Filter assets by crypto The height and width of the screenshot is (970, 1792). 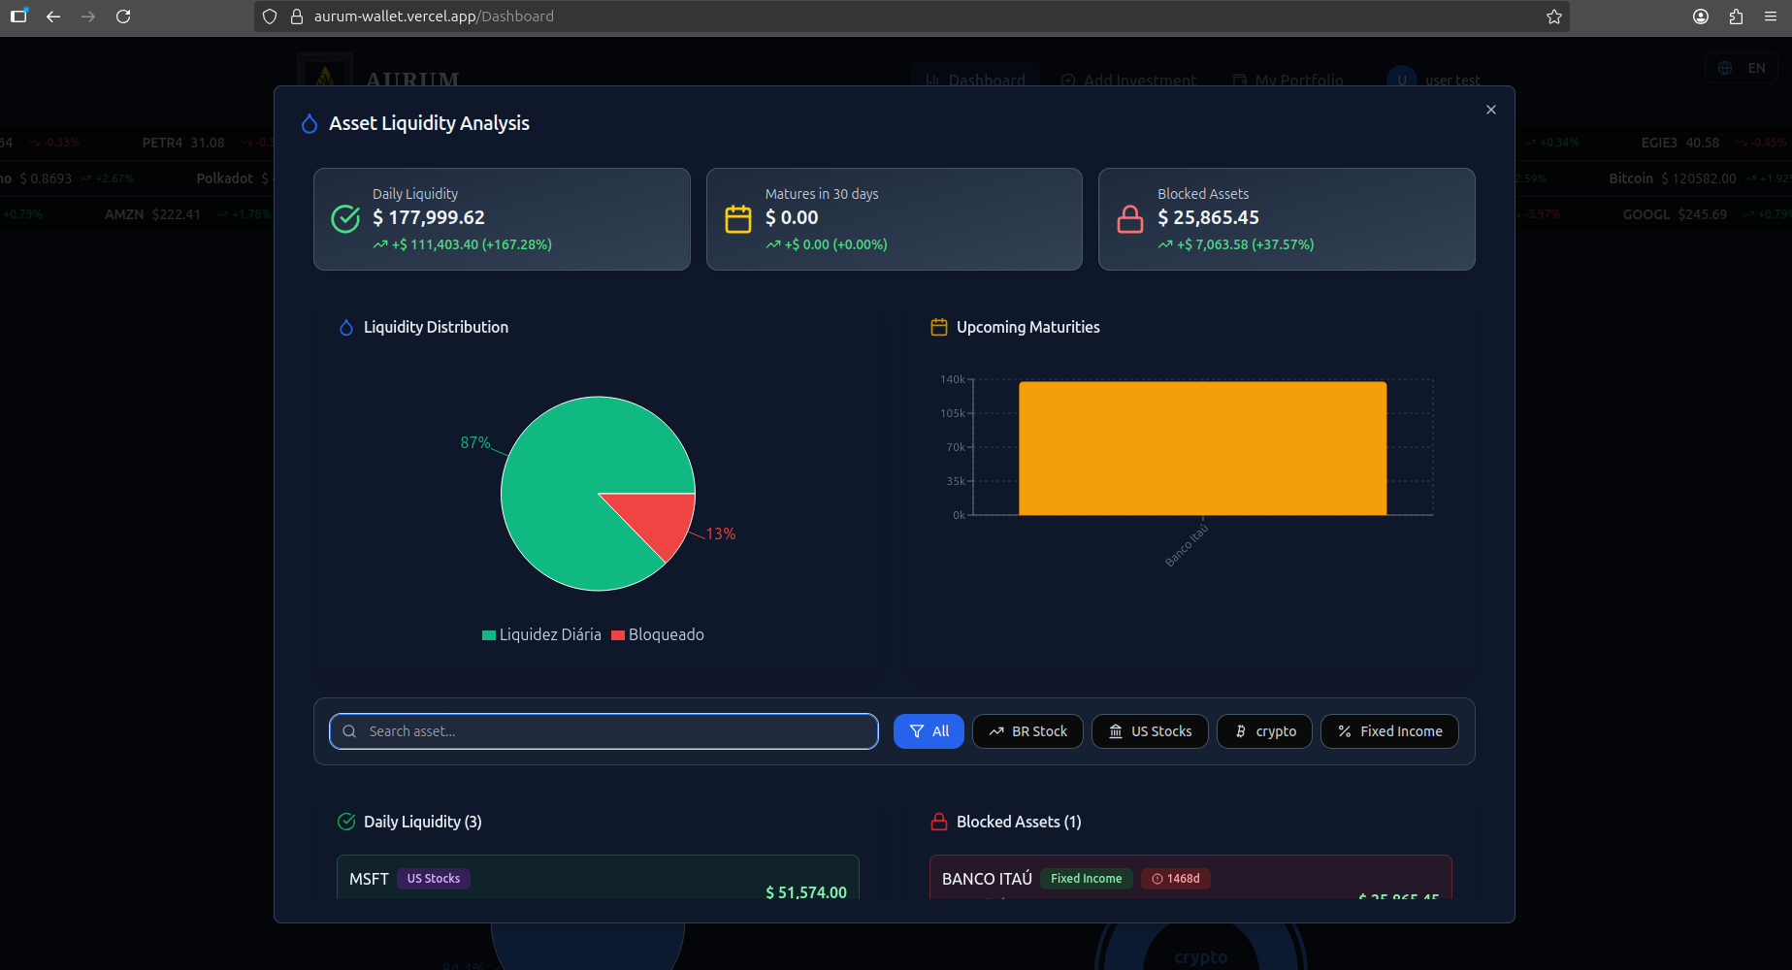pos(1264,731)
